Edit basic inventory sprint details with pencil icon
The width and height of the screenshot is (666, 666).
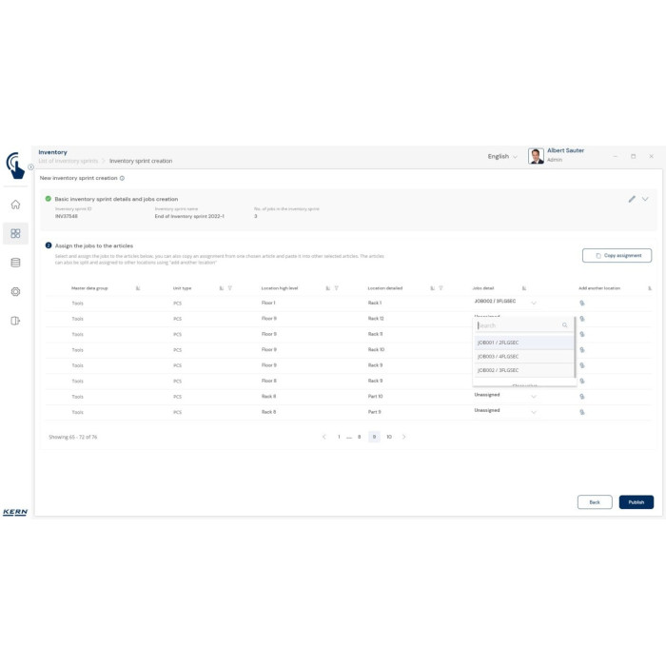point(632,199)
